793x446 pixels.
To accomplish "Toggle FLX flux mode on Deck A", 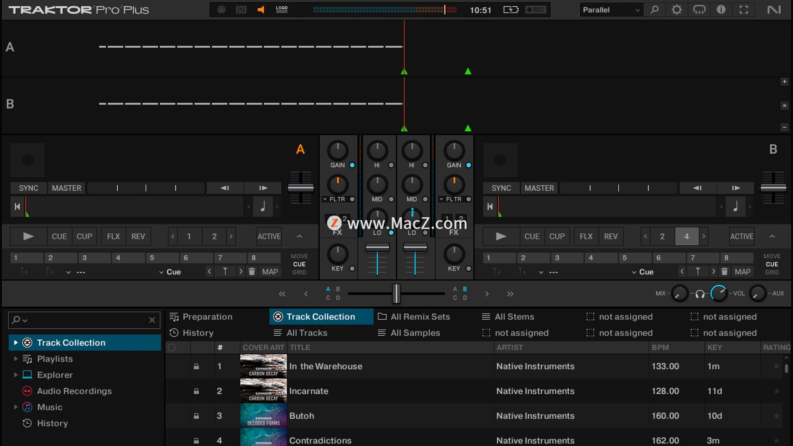I will coord(113,236).
